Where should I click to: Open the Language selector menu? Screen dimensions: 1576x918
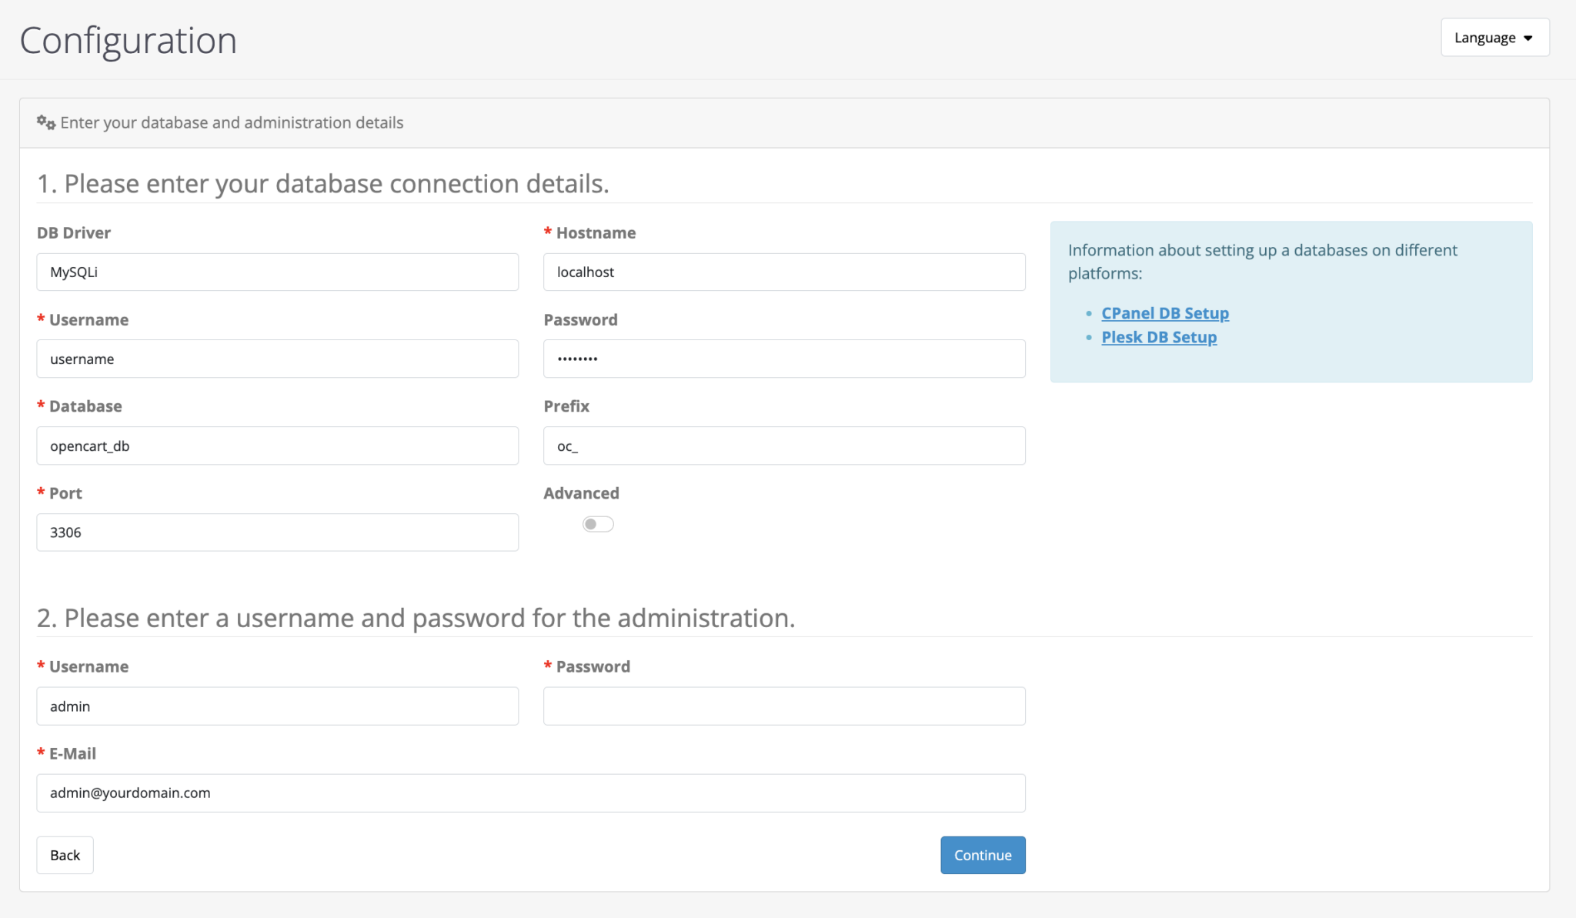click(1493, 37)
